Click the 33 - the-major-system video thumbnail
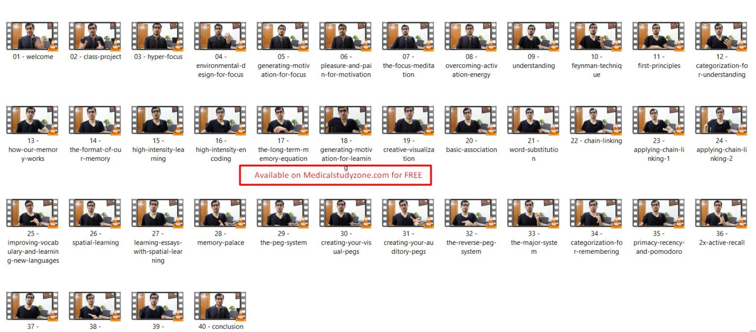This screenshot has width=756, height=332. click(534, 213)
